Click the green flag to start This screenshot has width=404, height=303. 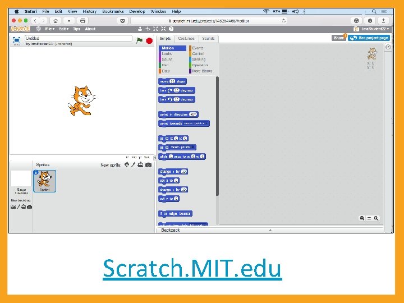pos(139,40)
